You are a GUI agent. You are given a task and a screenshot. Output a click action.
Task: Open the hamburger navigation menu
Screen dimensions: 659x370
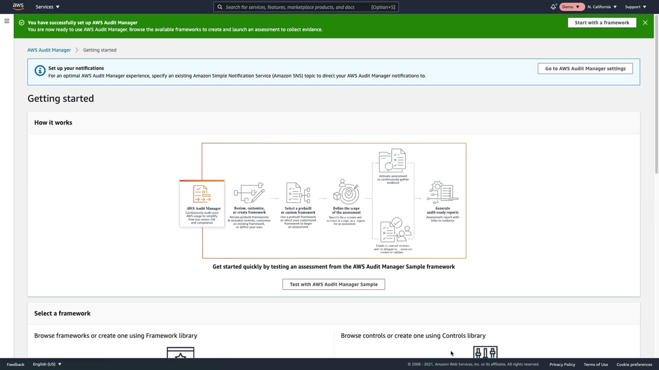7,21
